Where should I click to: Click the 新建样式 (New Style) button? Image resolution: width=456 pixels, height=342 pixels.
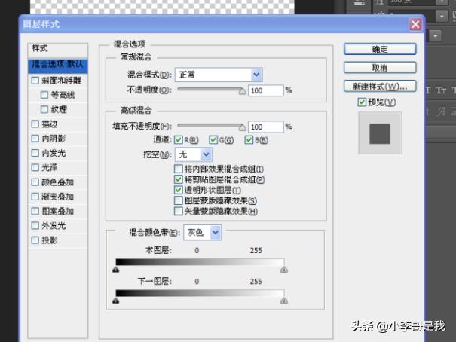click(380, 86)
